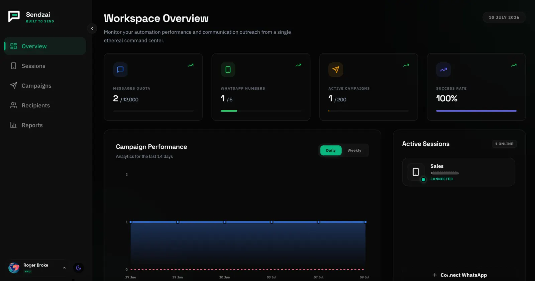Screen dimensions: 535x281
Task: Click the PRO badge under Roger Broke
Action: point(27,271)
